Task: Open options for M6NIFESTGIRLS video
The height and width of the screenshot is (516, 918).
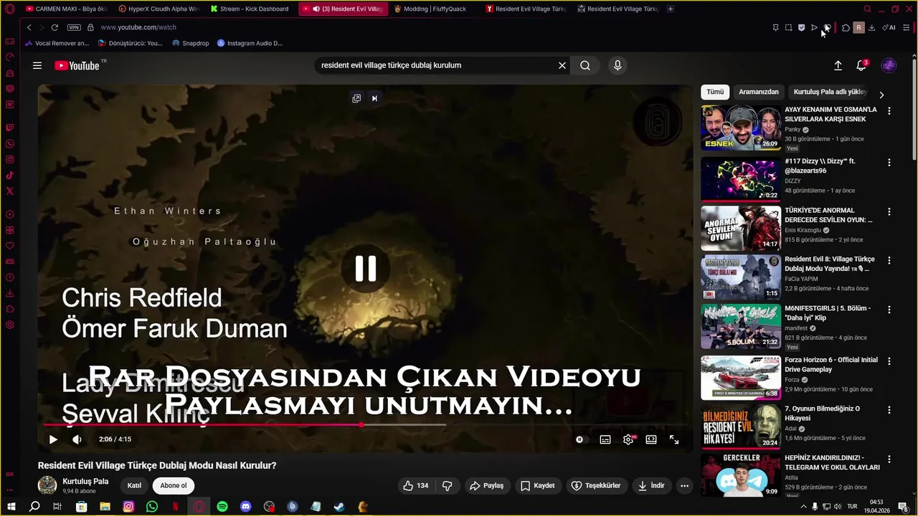Action: click(x=889, y=310)
